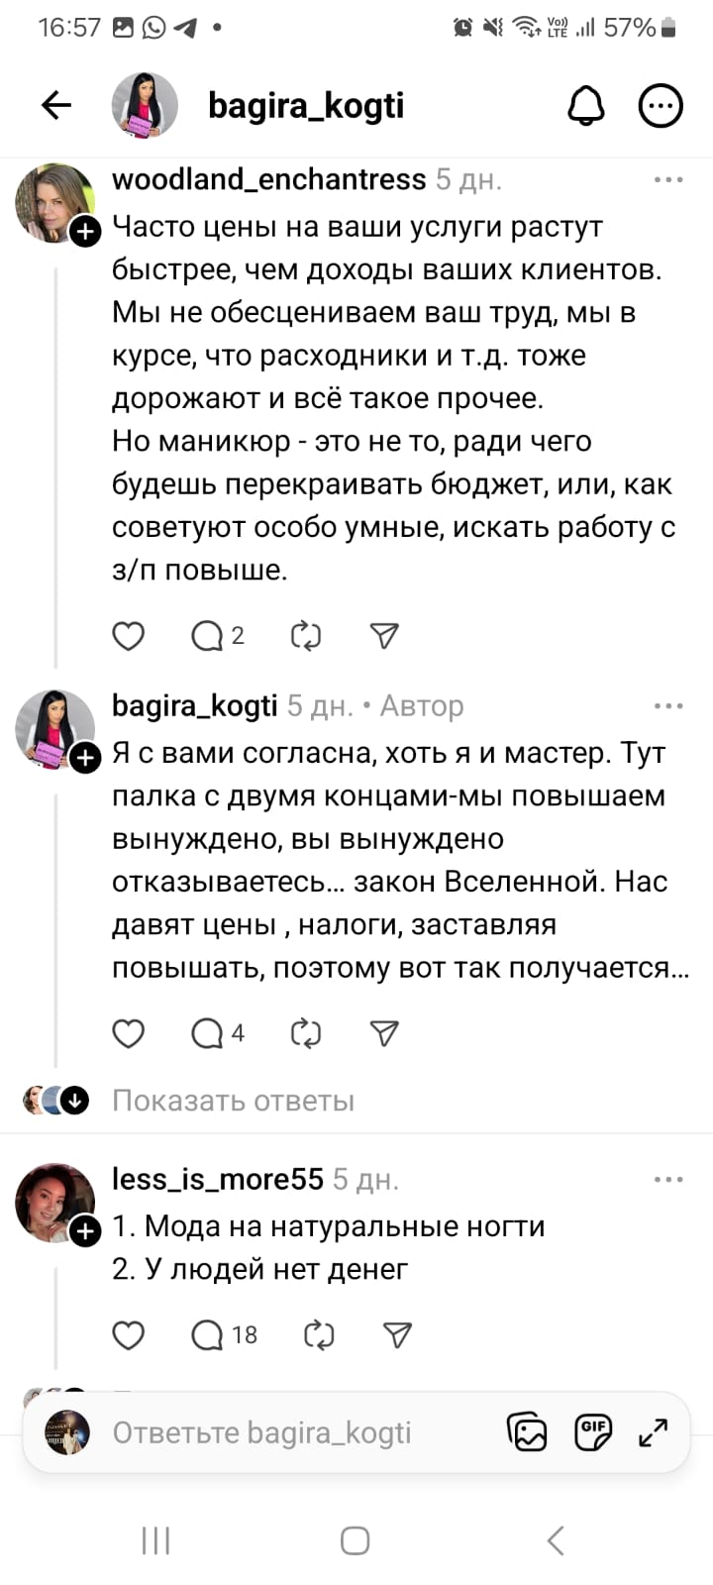The height and width of the screenshot is (1585, 713).
Task: Like woodland_enchantress's comment
Action: pyautogui.click(x=129, y=636)
